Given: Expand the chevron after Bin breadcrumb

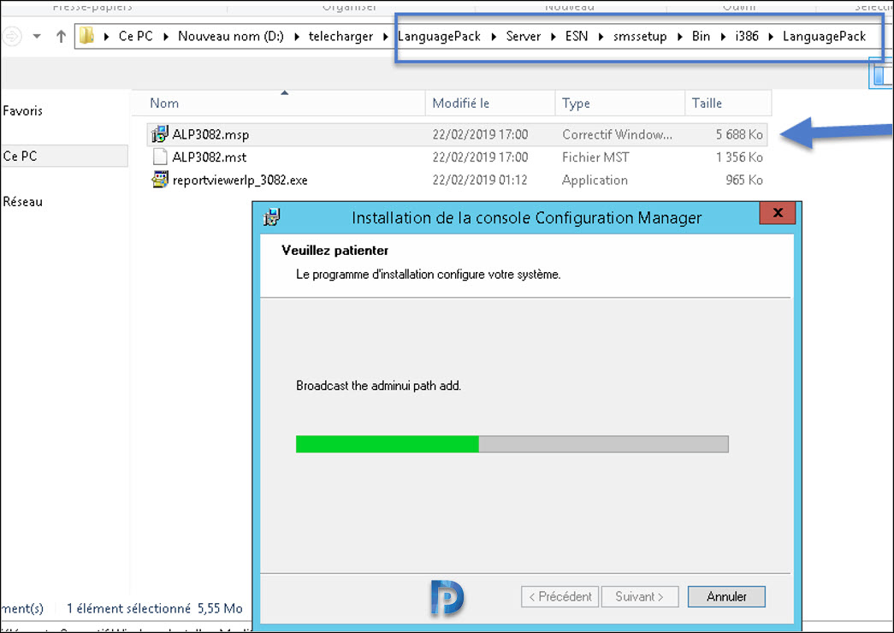Looking at the screenshot, I should [723, 37].
